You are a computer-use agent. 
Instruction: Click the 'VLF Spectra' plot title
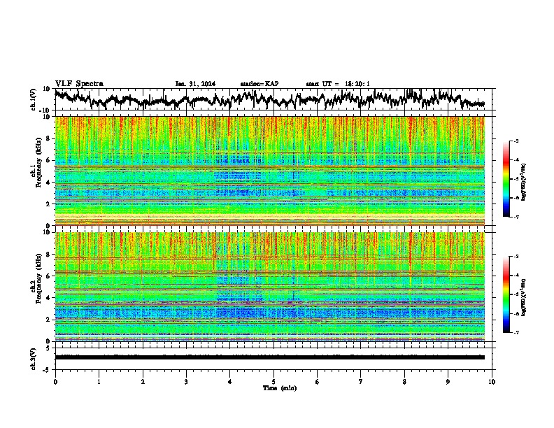point(79,84)
